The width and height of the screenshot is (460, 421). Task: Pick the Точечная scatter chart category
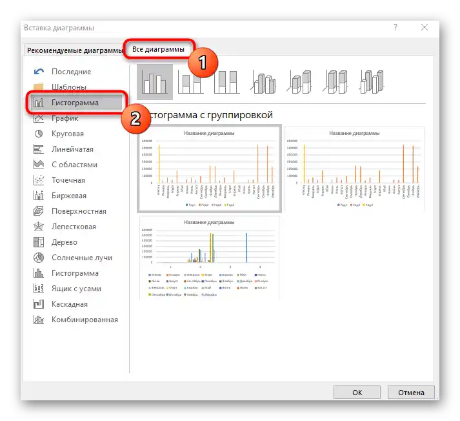pyautogui.click(x=75, y=180)
